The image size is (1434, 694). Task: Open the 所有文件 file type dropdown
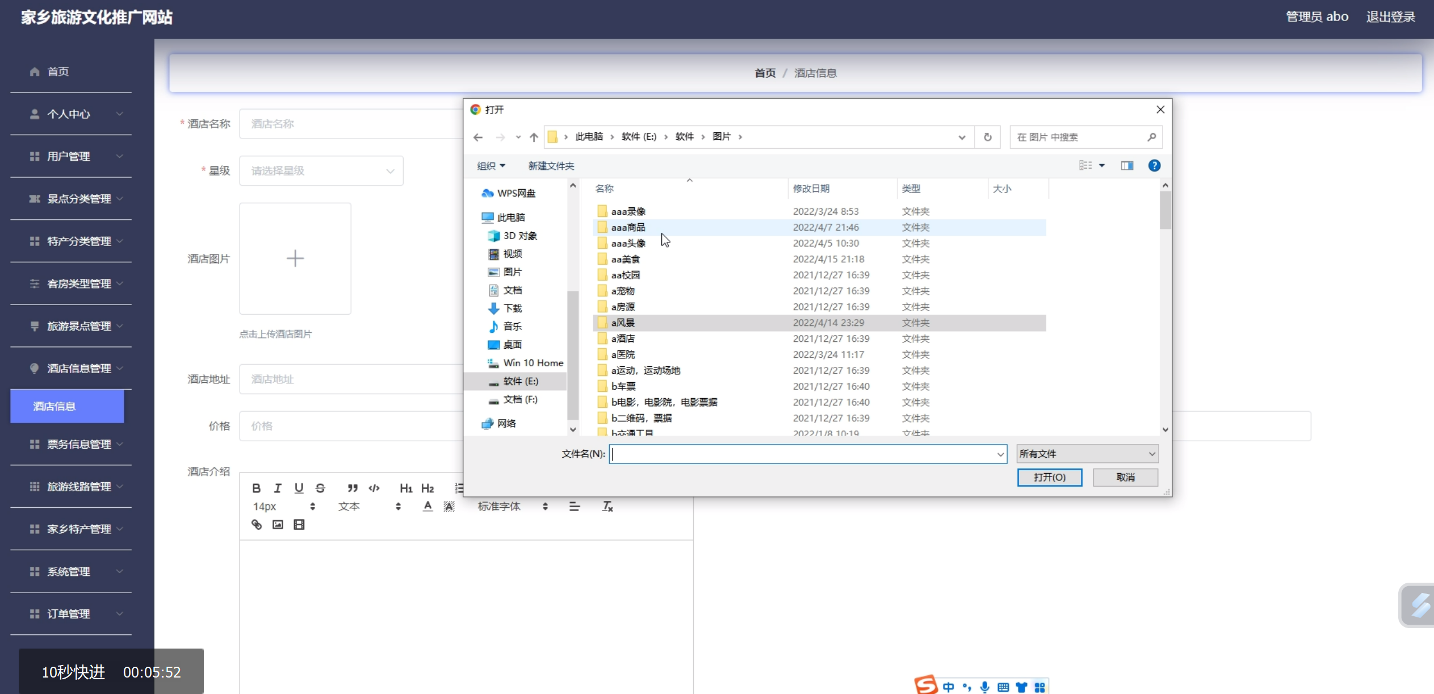pyautogui.click(x=1087, y=454)
